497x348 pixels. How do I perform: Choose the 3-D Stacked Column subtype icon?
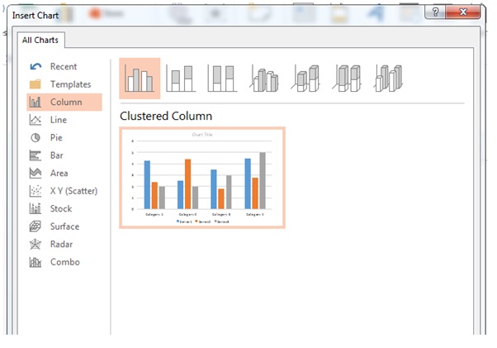coord(305,79)
